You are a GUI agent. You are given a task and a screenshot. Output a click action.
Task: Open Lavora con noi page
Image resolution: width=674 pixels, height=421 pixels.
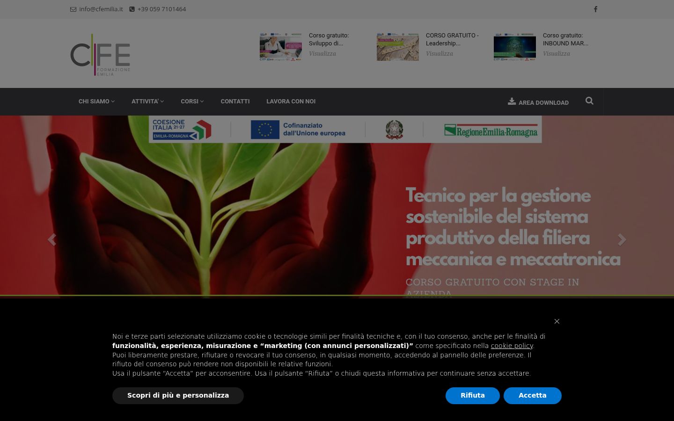coord(291,102)
